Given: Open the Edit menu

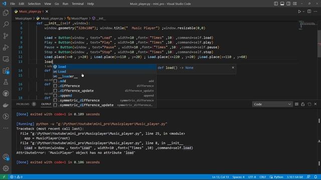Looking at the screenshot, I should click(21, 3).
